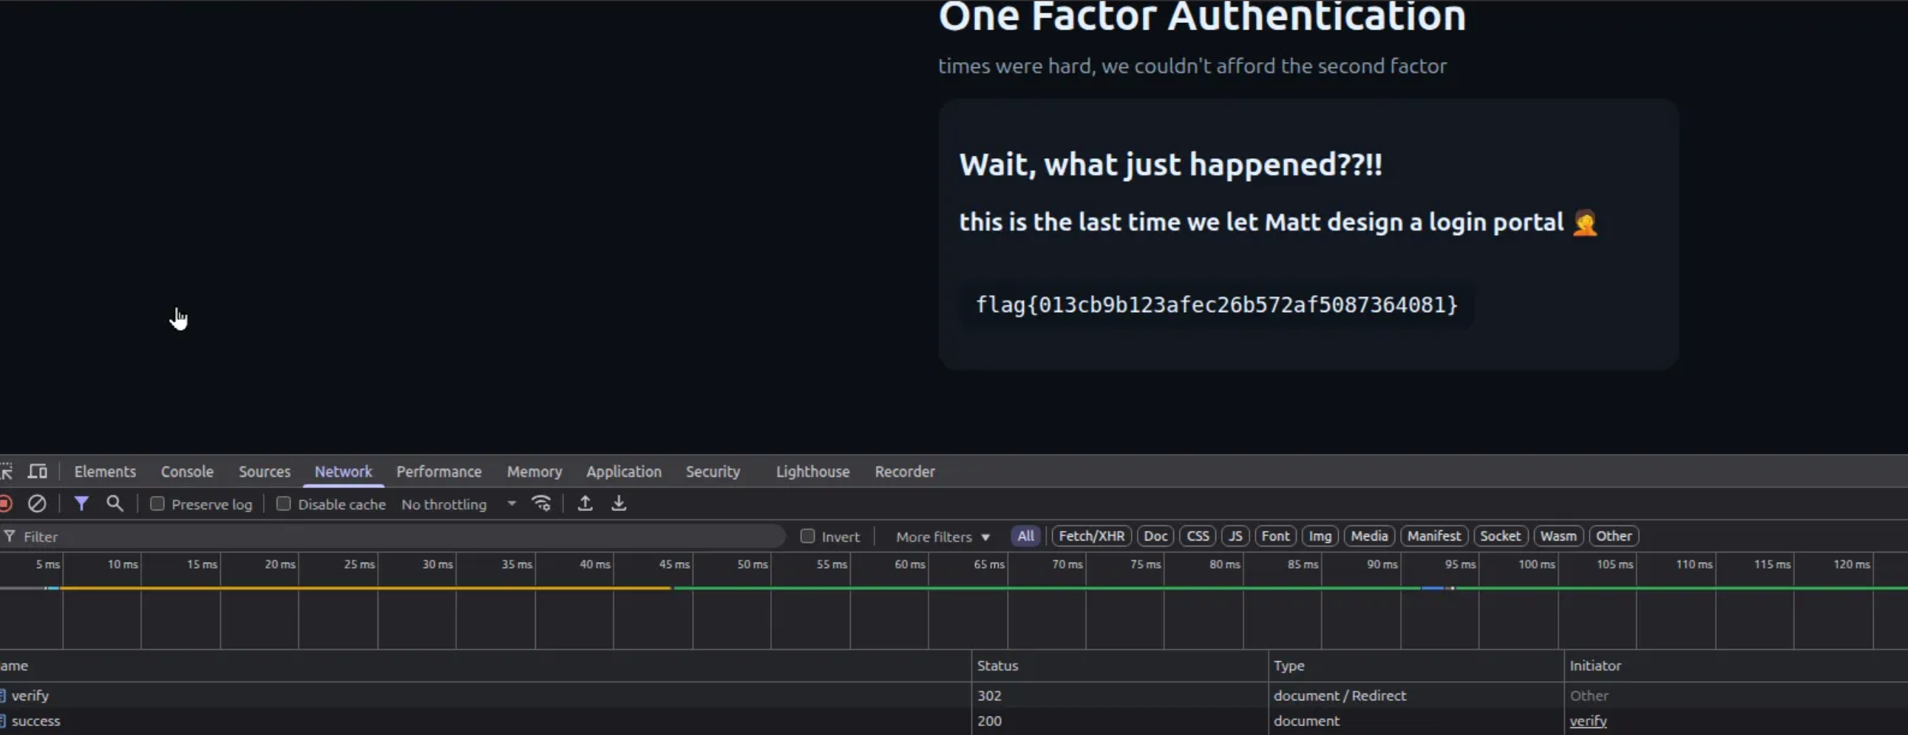Toggle the device toolbar icon
The image size is (1908, 735).
pos(37,471)
